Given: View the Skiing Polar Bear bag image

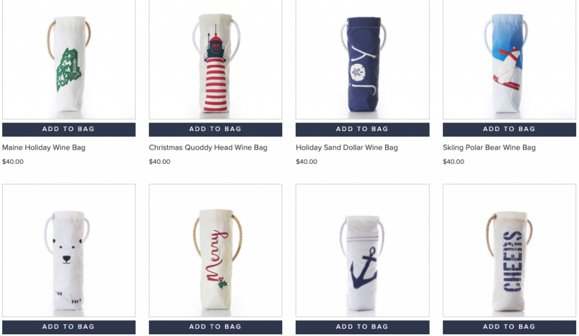Looking at the screenshot, I should click(509, 59).
